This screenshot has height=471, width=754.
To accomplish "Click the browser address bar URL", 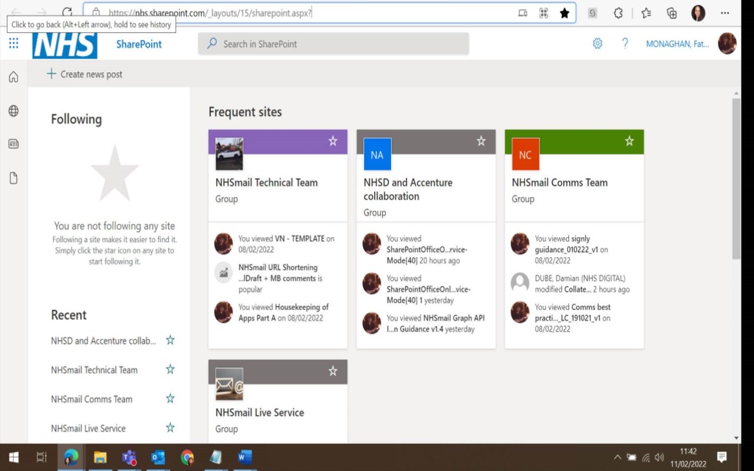I will click(210, 13).
